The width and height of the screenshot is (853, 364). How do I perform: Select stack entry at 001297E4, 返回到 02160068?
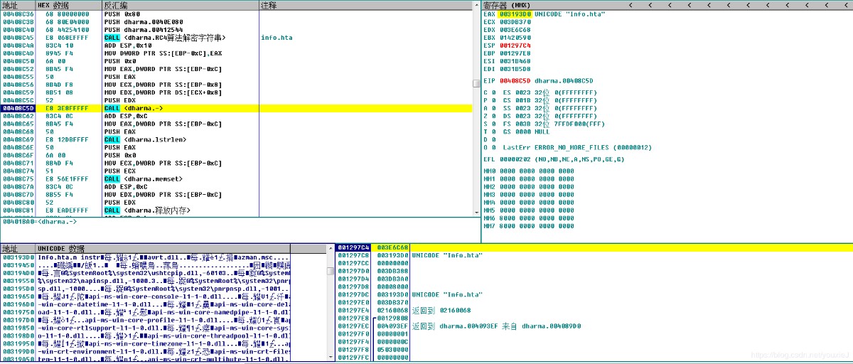594,309
